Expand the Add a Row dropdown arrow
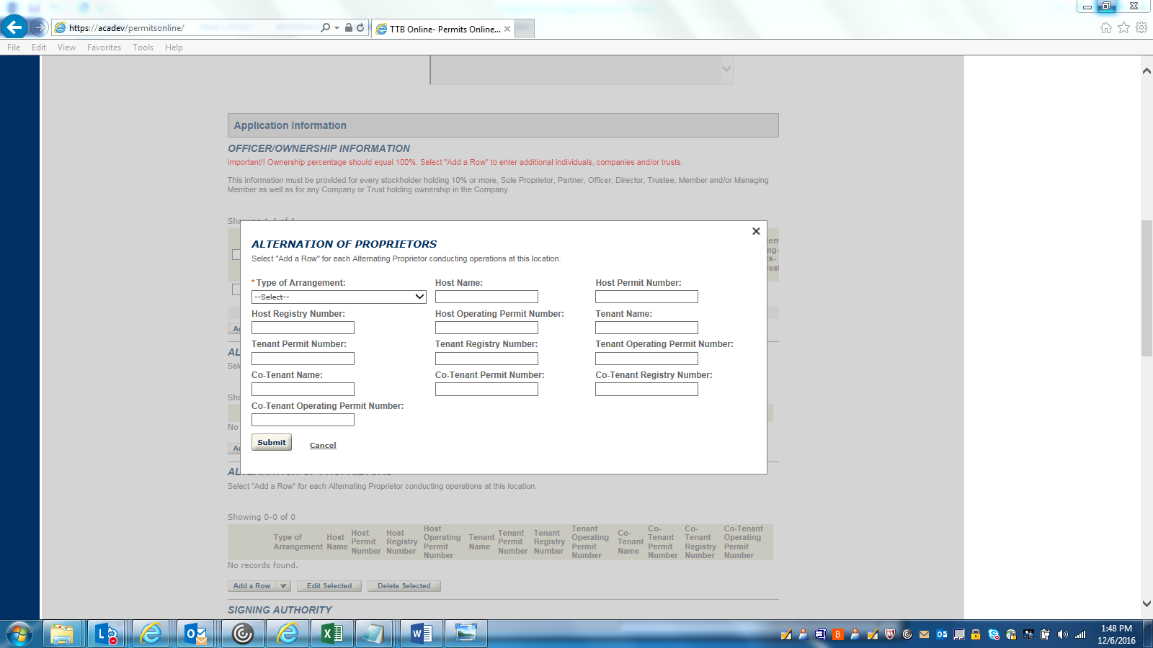Screen dimensions: 1153x648 coord(284,586)
